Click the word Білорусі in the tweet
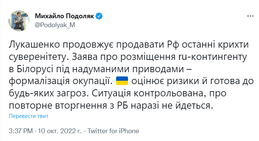Viewport: 259px width, 141px height. point(35,69)
